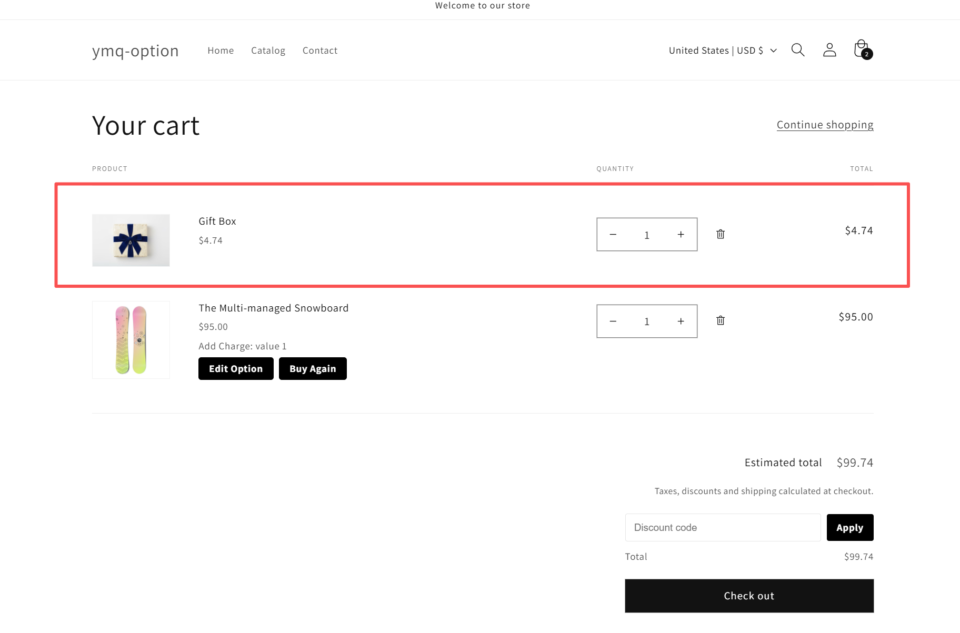
Task: Navigate to the Contact page
Action: (x=320, y=51)
